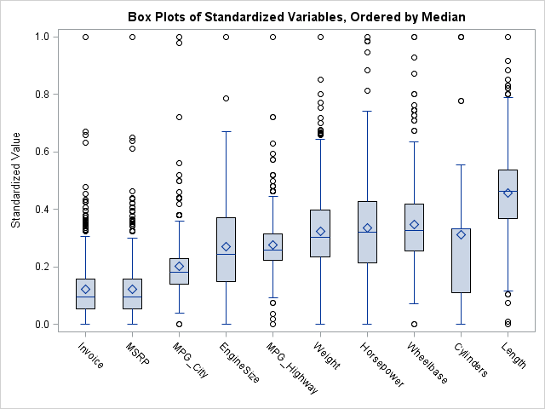The image size is (545, 409).
Task: Click the Horsepower mean diamond marker
Action: coord(367,228)
